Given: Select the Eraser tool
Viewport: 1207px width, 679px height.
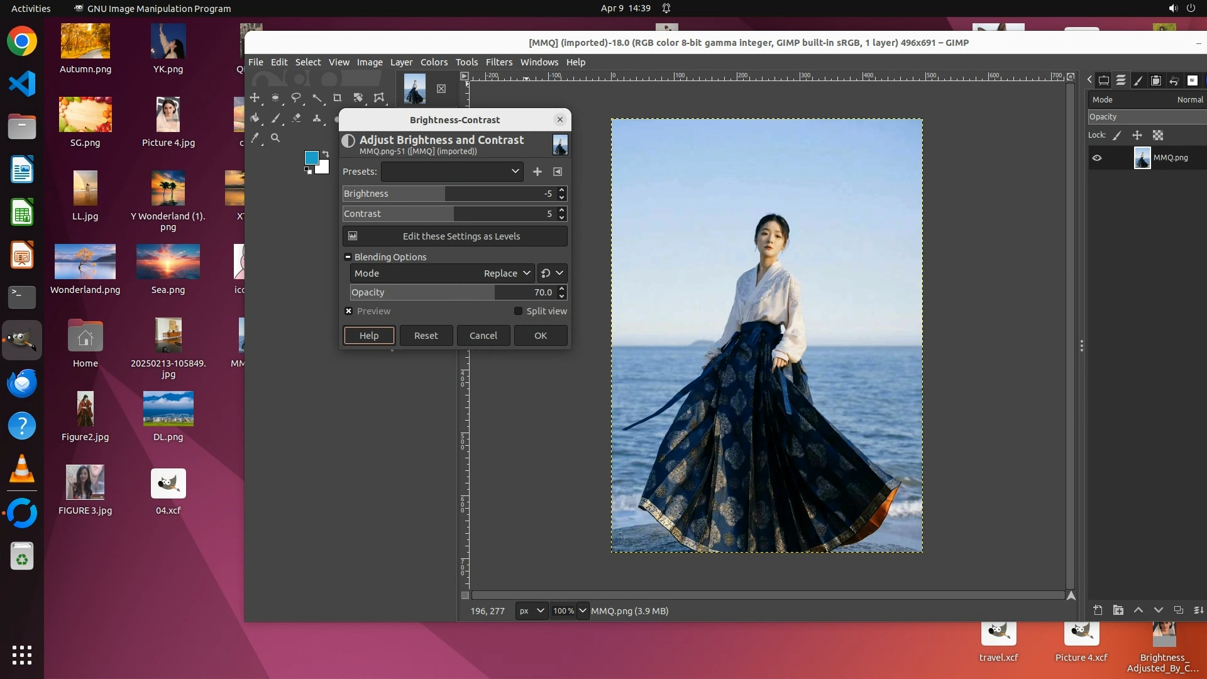Looking at the screenshot, I should [296, 118].
